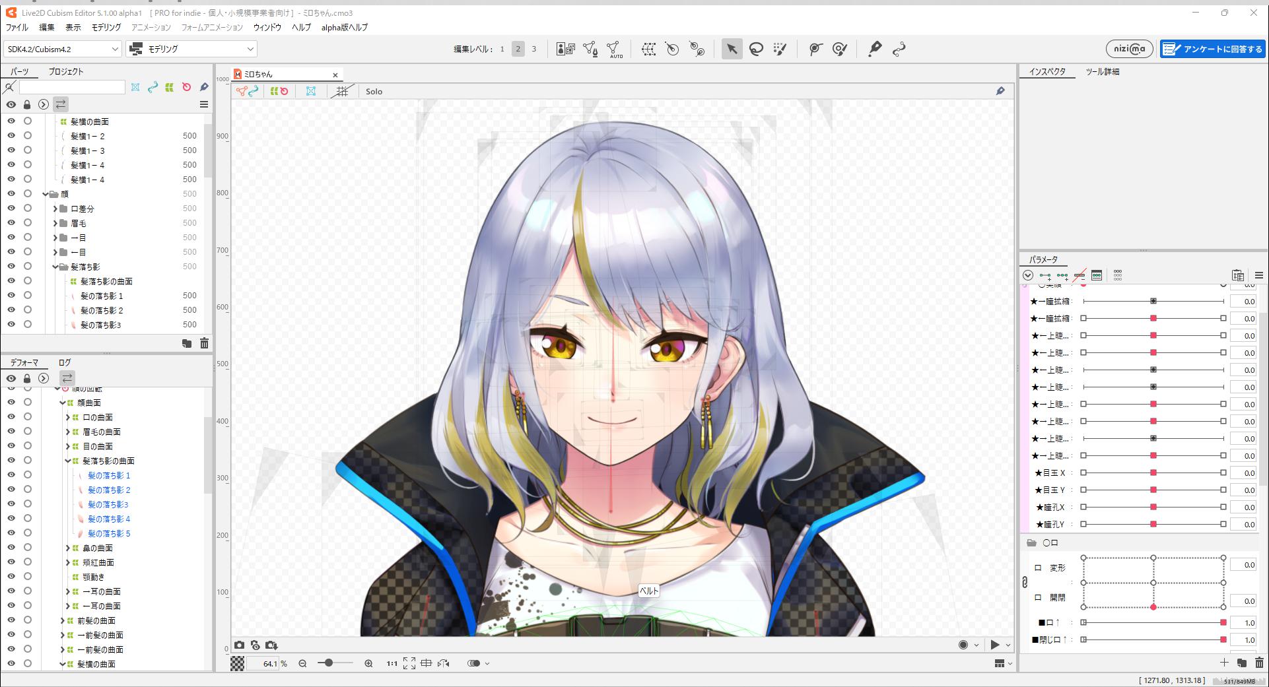1269x687 pixels.
Task: Select the Arrow selection tool
Action: pyautogui.click(x=732, y=48)
